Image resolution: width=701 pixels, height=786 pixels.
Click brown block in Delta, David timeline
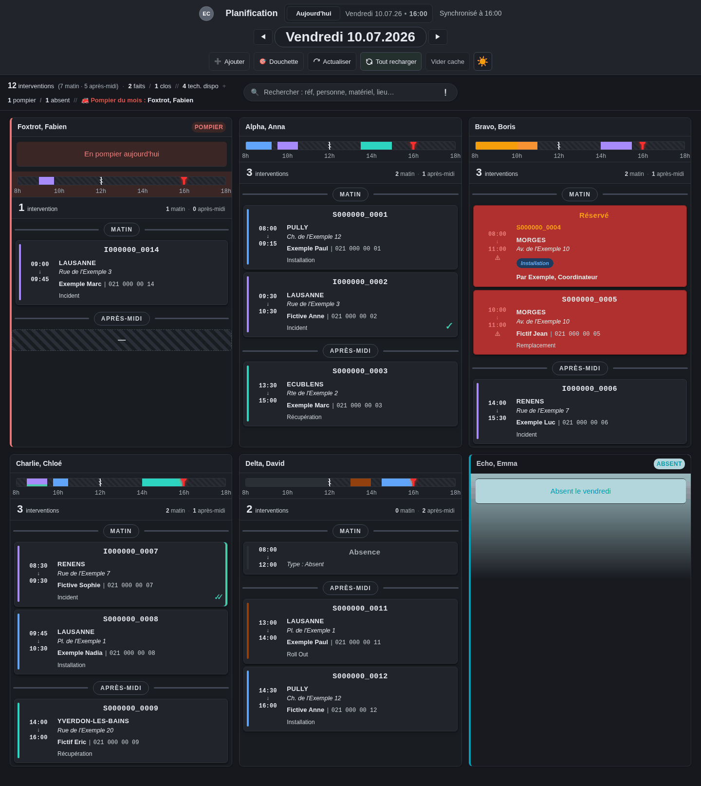coord(361,482)
